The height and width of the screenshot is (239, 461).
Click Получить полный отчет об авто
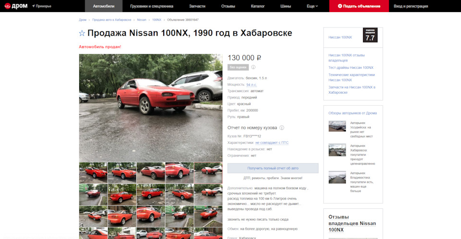click(273, 168)
